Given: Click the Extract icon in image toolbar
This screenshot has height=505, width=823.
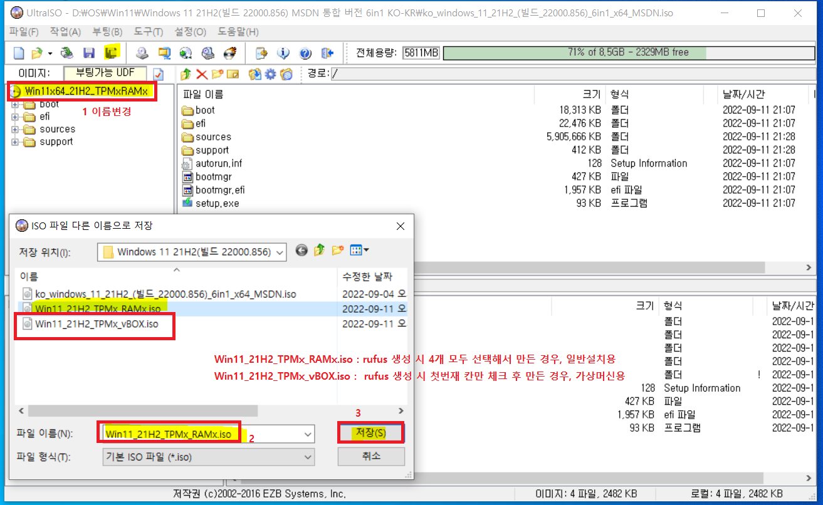Looking at the screenshot, I should point(254,74).
